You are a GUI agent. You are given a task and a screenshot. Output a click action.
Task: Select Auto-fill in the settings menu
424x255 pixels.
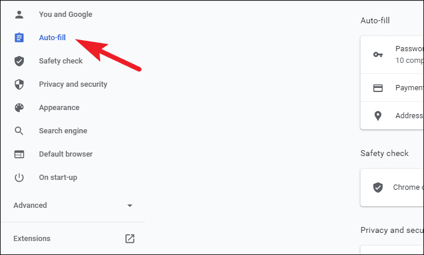click(52, 38)
